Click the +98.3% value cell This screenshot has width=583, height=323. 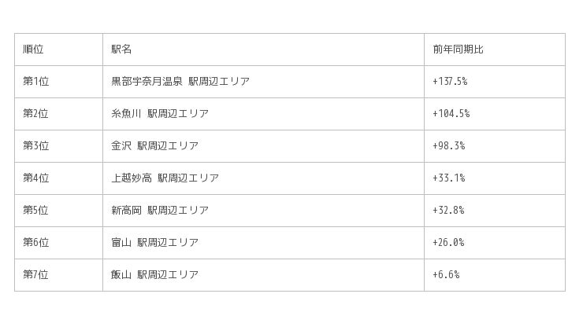[448, 146]
